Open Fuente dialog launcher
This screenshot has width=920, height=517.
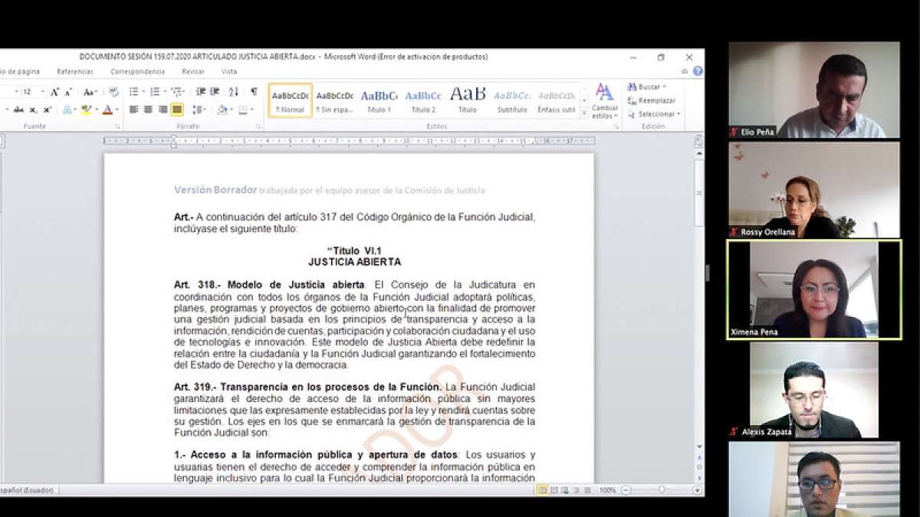coord(117,127)
